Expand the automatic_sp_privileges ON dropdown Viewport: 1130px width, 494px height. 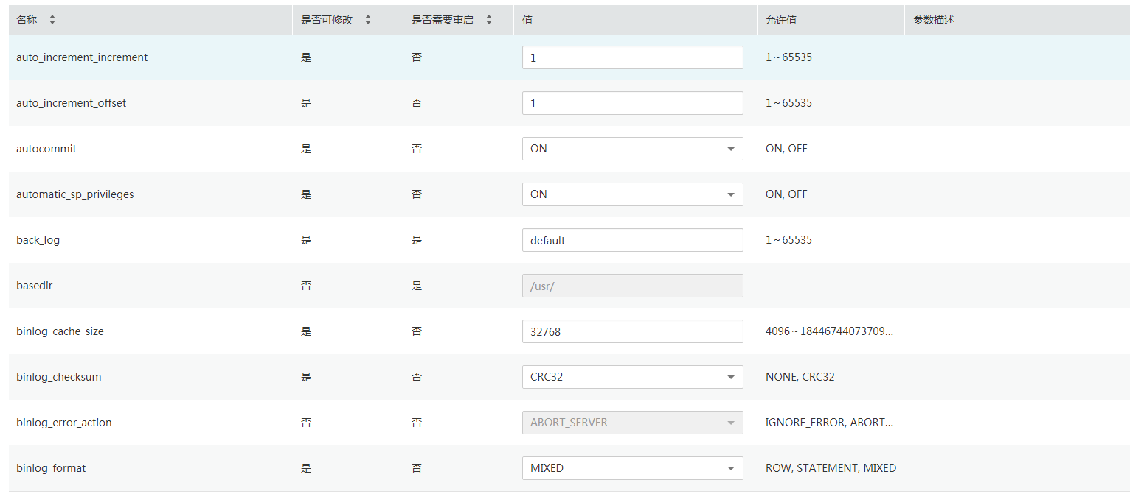(632, 194)
